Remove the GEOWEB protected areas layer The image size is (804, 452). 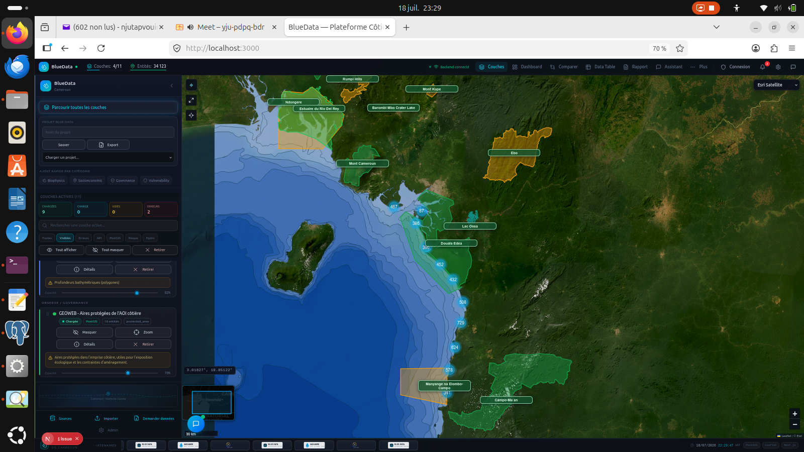(x=143, y=345)
